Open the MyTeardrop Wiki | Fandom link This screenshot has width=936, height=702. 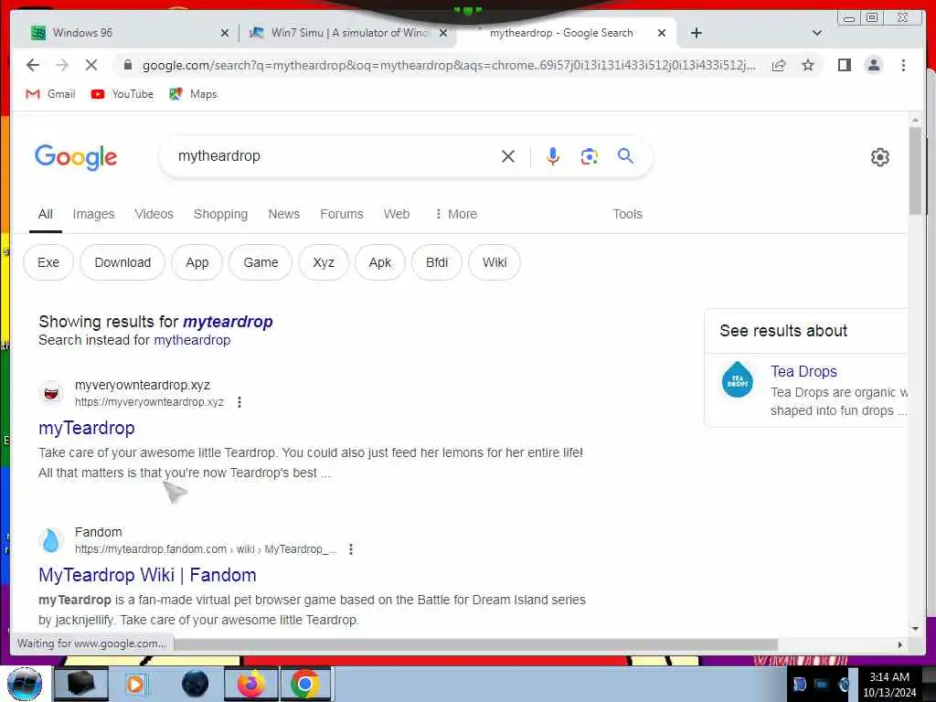(x=147, y=575)
